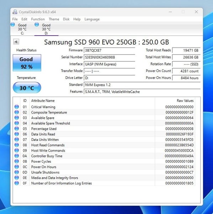Image resolution: width=213 pixels, height=214 pixels.
Task: Click the CrystalDiskInfo app icon in title bar
Action: 15,12
